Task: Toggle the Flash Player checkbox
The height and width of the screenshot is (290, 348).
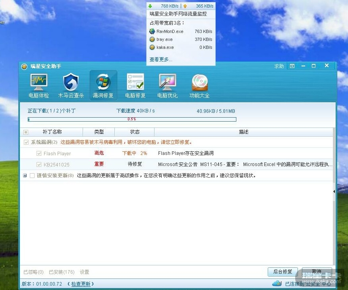Action: click(x=39, y=153)
